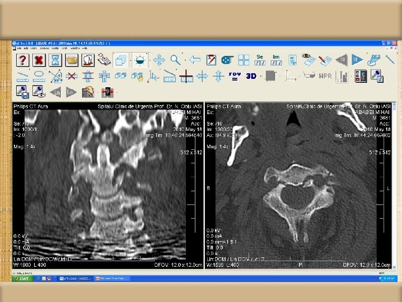Click the MPR crosshair icon
Screen dimensions: 402x302
[186, 76]
